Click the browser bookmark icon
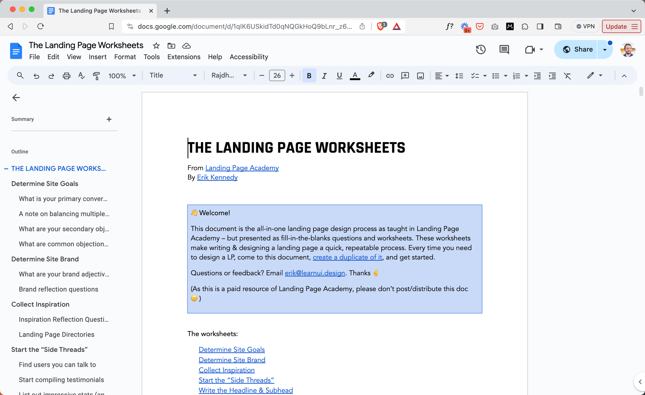This screenshot has height=395, width=645. tap(111, 26)
